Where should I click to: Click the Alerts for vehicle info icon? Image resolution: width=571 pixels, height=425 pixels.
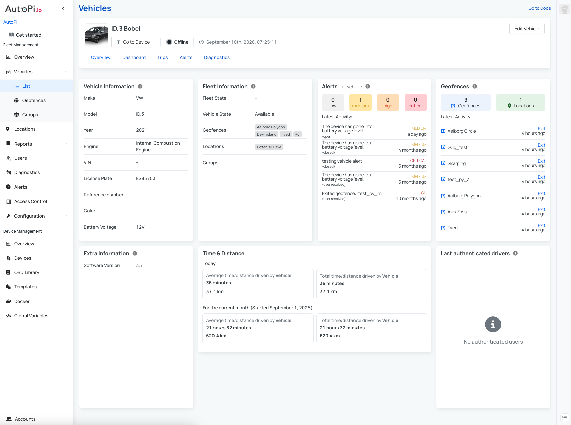(x=368, y=86)
